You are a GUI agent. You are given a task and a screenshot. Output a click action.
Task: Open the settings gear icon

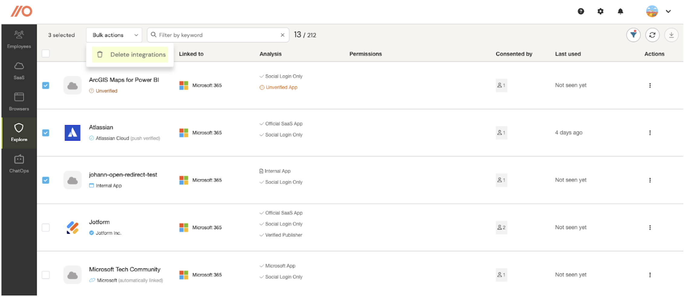pyautogui.click(x=600, y=11)
